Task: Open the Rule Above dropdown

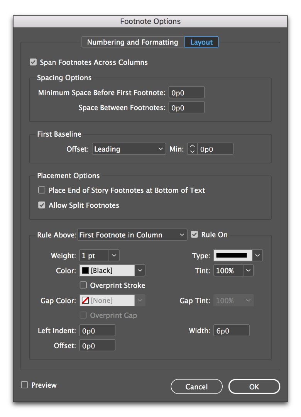Action: click(x=132, y=234)
